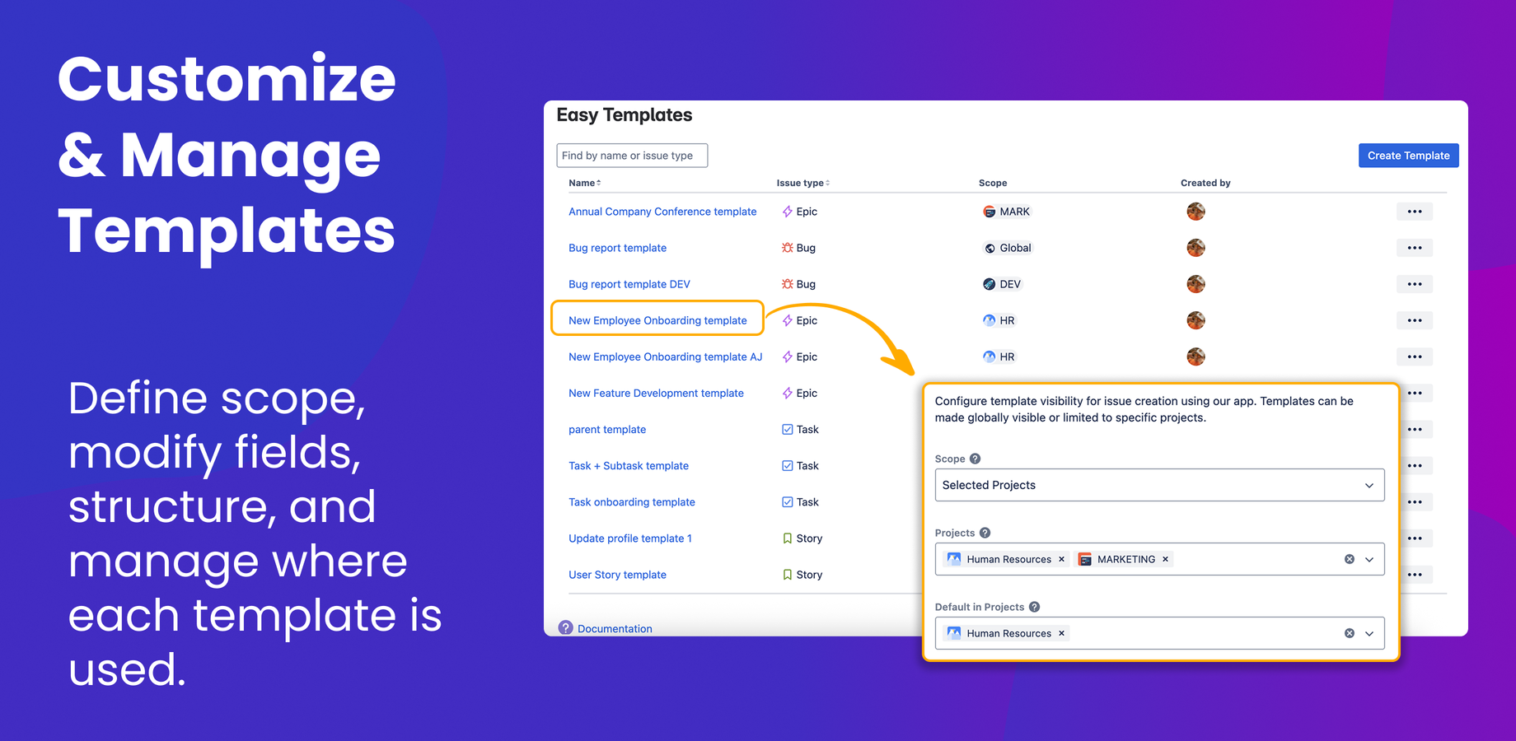Open Update profile template 1
The height and width of the screenshot is (741, 1516).
[x=630, y=538]
